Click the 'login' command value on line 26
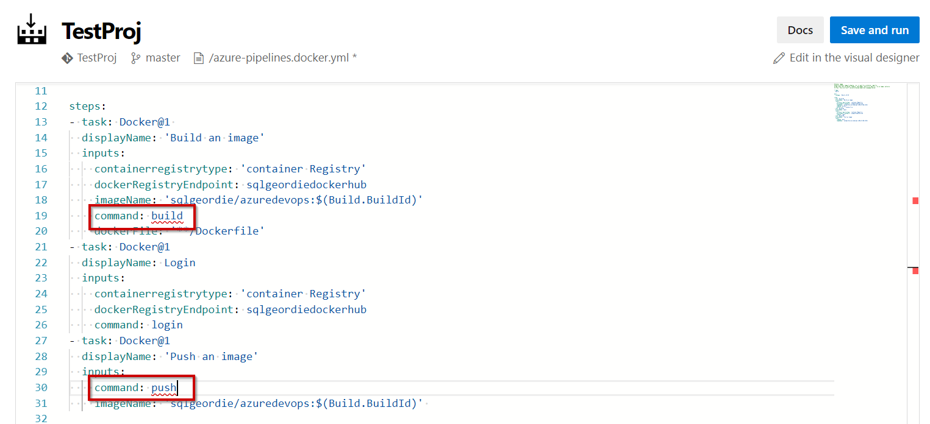 tap(167, 325)
